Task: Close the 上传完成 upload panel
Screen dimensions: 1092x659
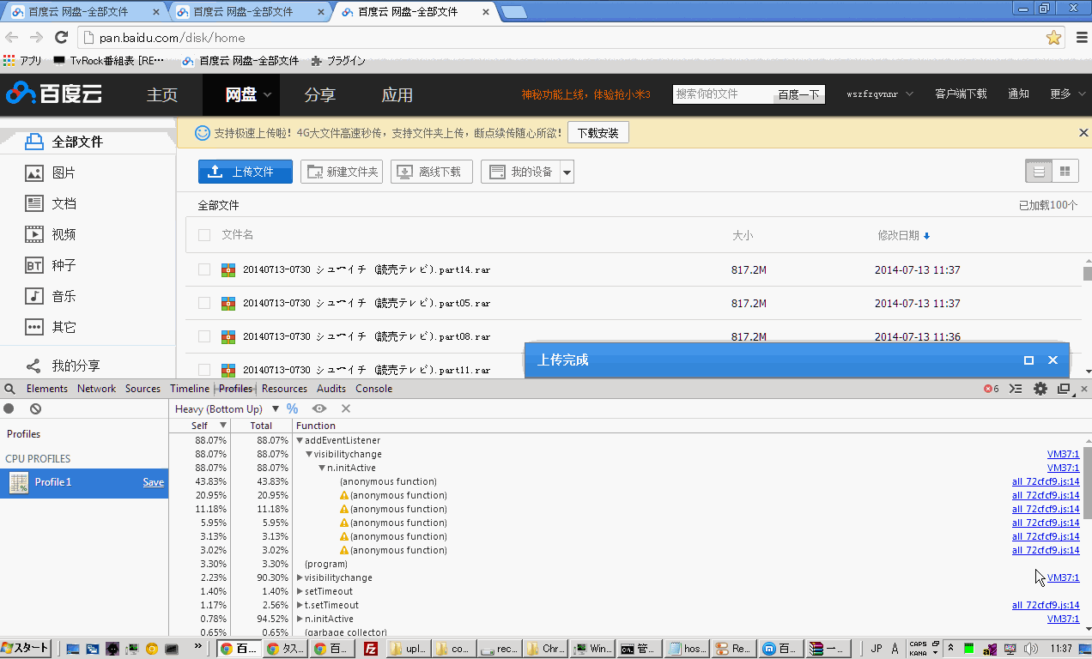Action: (1053, 360)
